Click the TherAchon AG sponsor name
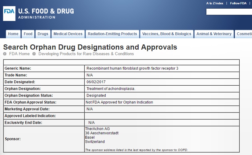Viewport: 252px width, 155px height. coord(97,129)
